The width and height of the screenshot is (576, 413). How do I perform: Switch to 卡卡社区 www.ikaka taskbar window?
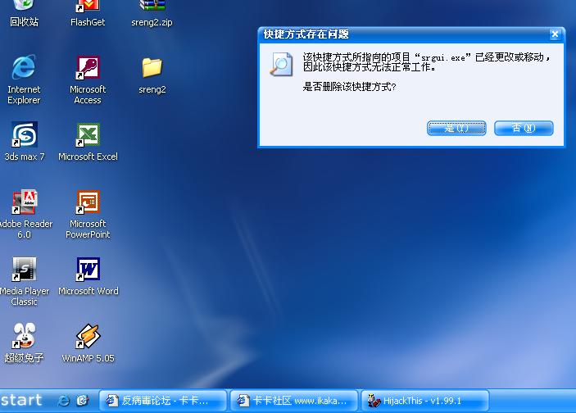294,401
